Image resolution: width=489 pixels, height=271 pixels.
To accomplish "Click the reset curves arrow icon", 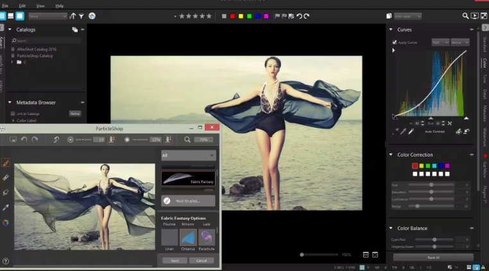I will click(x=467, y=132).
